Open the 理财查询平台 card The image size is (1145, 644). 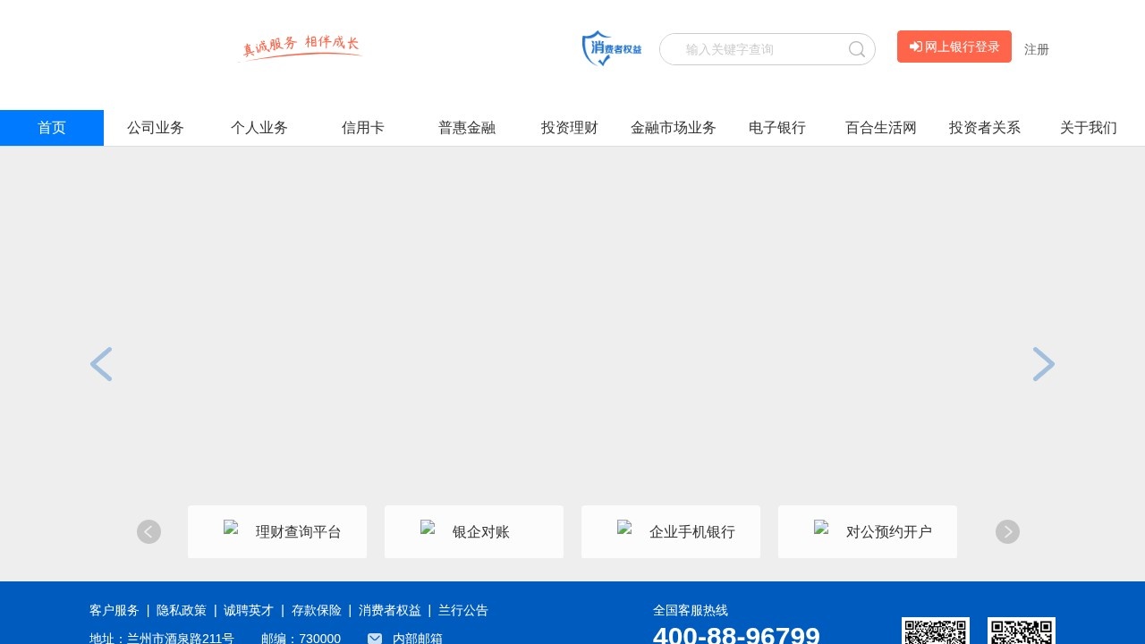(x=277, y=531)
